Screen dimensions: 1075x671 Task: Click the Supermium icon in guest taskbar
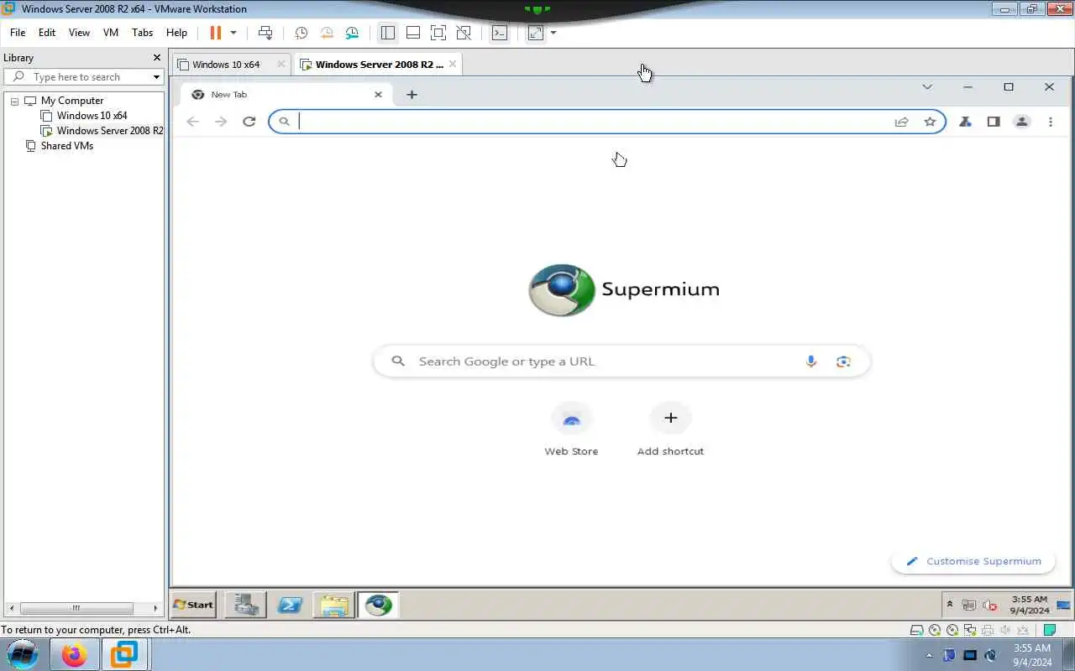(379, 605)
